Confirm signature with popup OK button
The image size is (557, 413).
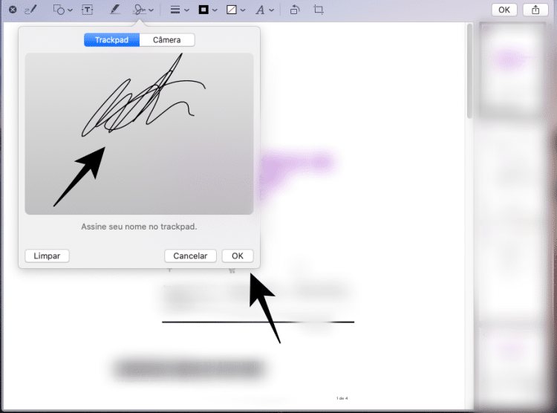(237, 256)
